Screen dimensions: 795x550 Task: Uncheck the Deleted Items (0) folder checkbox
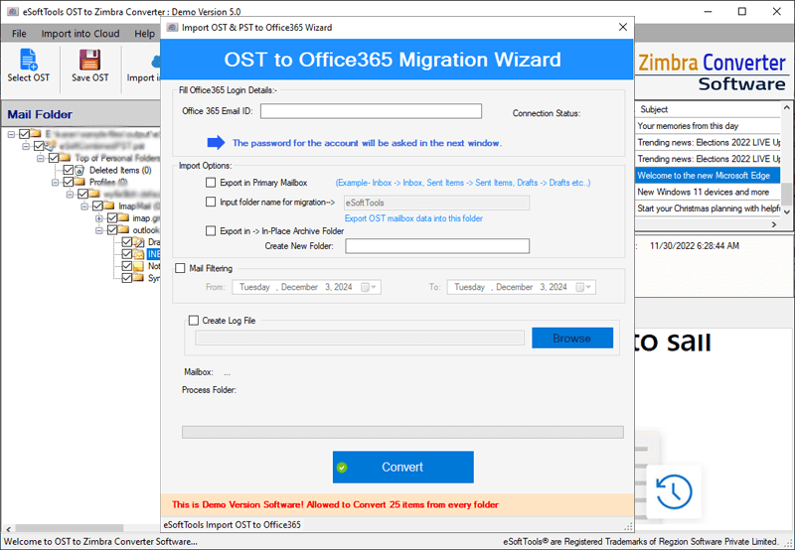click(68, 170)
